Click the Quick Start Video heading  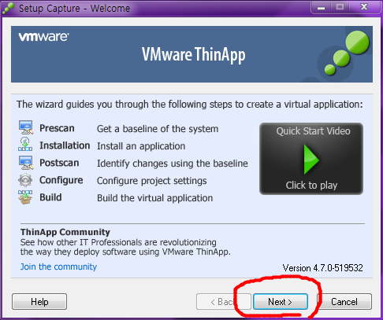(313, 131)
